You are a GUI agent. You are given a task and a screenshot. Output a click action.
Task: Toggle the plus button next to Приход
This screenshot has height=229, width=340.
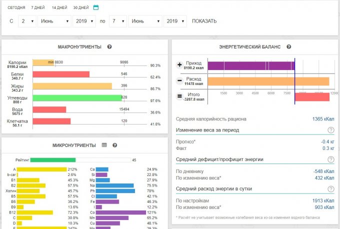click(179, 65)
